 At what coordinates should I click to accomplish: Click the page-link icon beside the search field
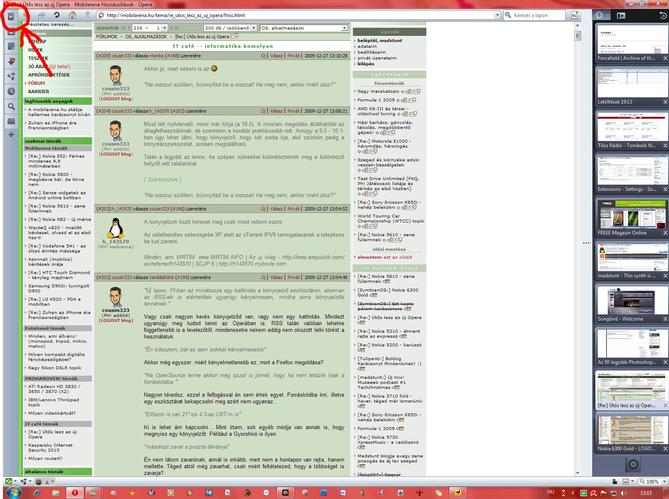575,15
